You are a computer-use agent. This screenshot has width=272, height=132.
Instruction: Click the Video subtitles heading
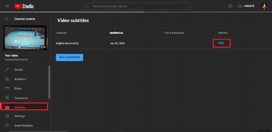[73, 21]
